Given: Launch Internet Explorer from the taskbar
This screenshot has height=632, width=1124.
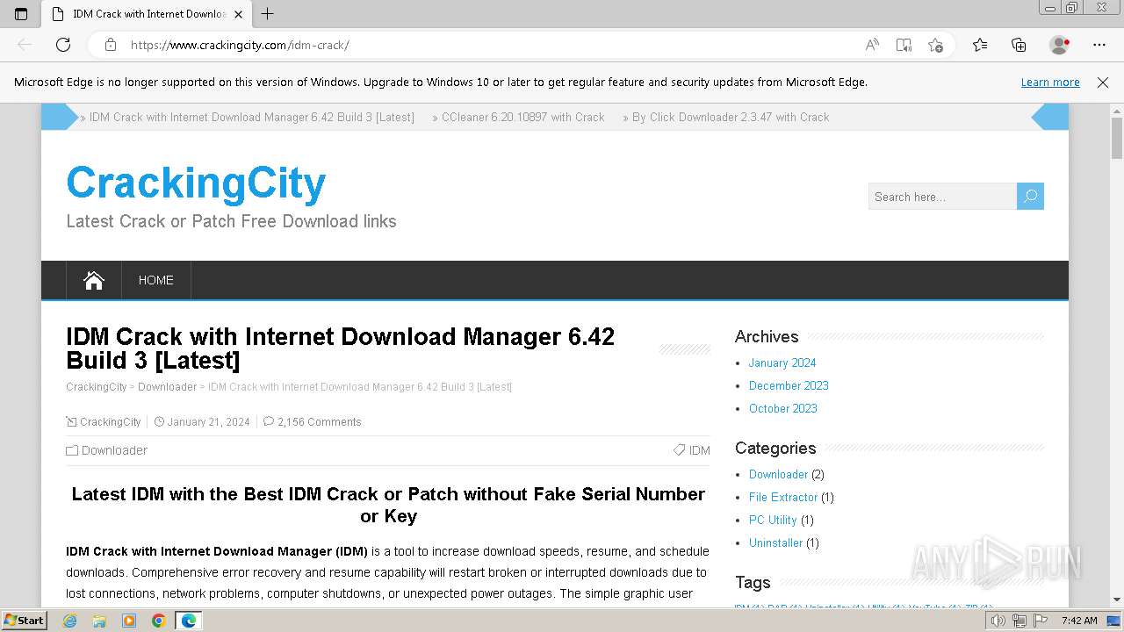Looking at the screenshot, I should (70, 621).
